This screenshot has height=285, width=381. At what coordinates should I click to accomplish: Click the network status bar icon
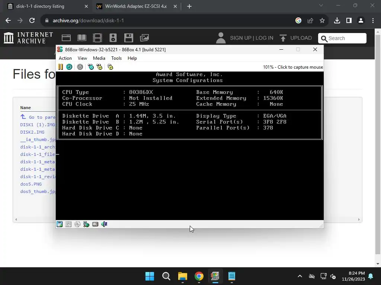(86, 224)
